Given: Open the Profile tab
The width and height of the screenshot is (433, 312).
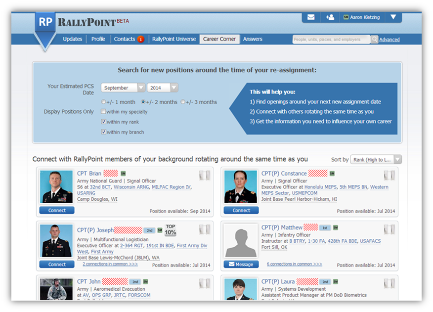Looking at the screenshot, I should pos(98,39).
